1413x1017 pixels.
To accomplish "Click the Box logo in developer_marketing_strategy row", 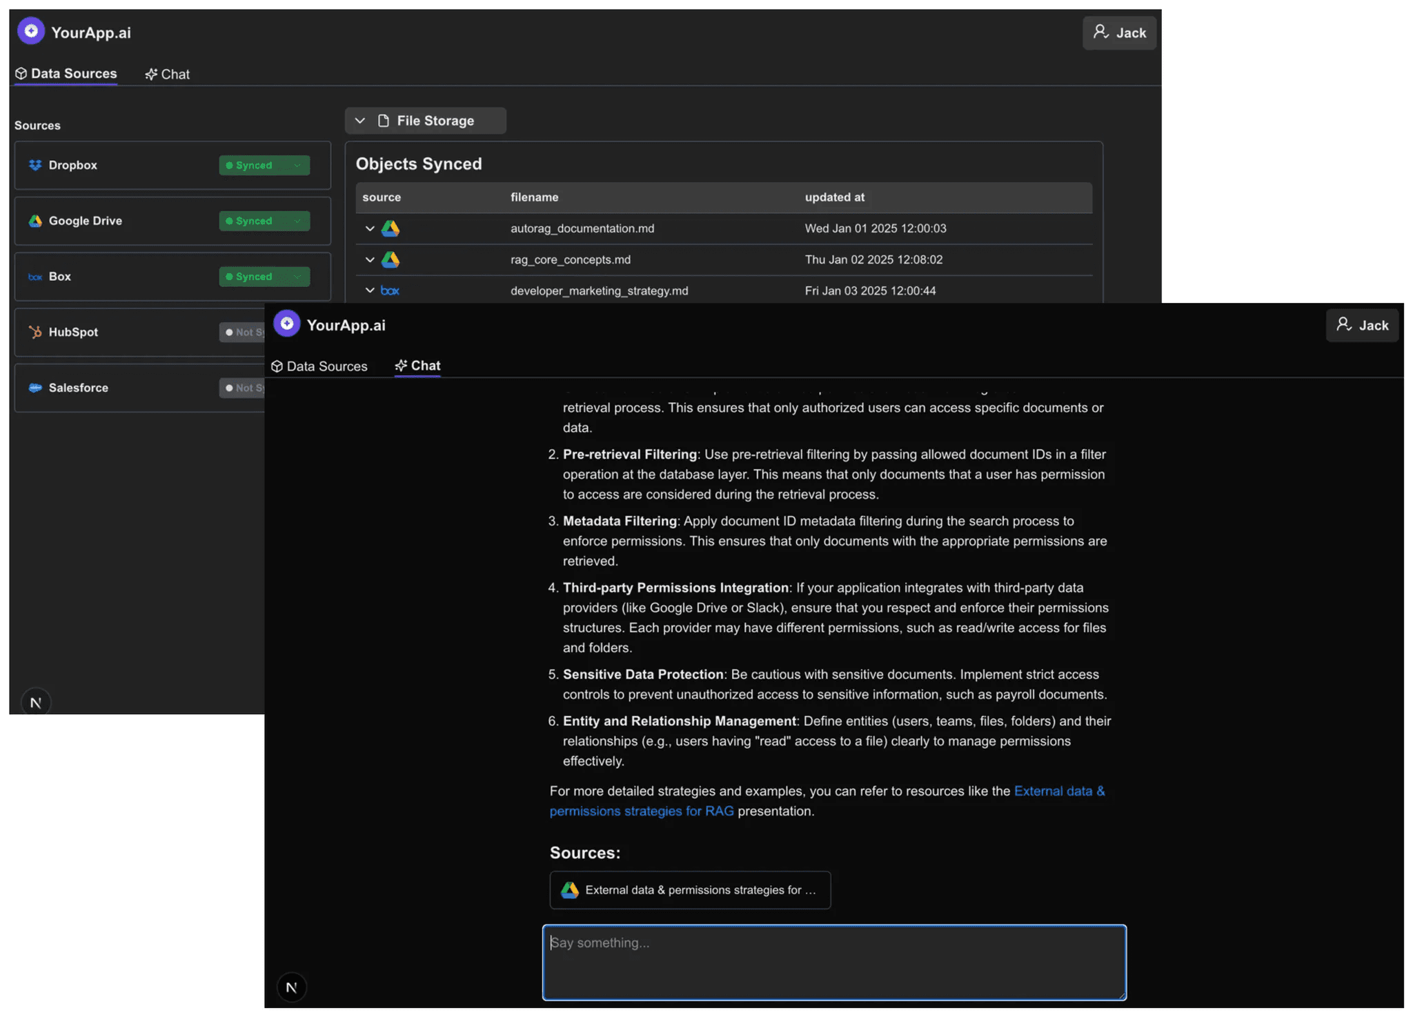I will [390, 290].
